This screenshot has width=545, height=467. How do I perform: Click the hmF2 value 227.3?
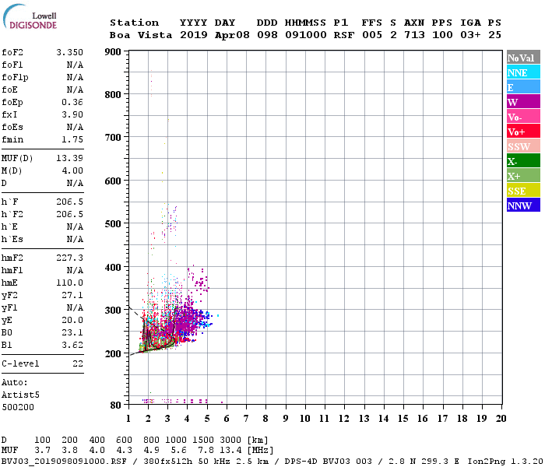70,258
